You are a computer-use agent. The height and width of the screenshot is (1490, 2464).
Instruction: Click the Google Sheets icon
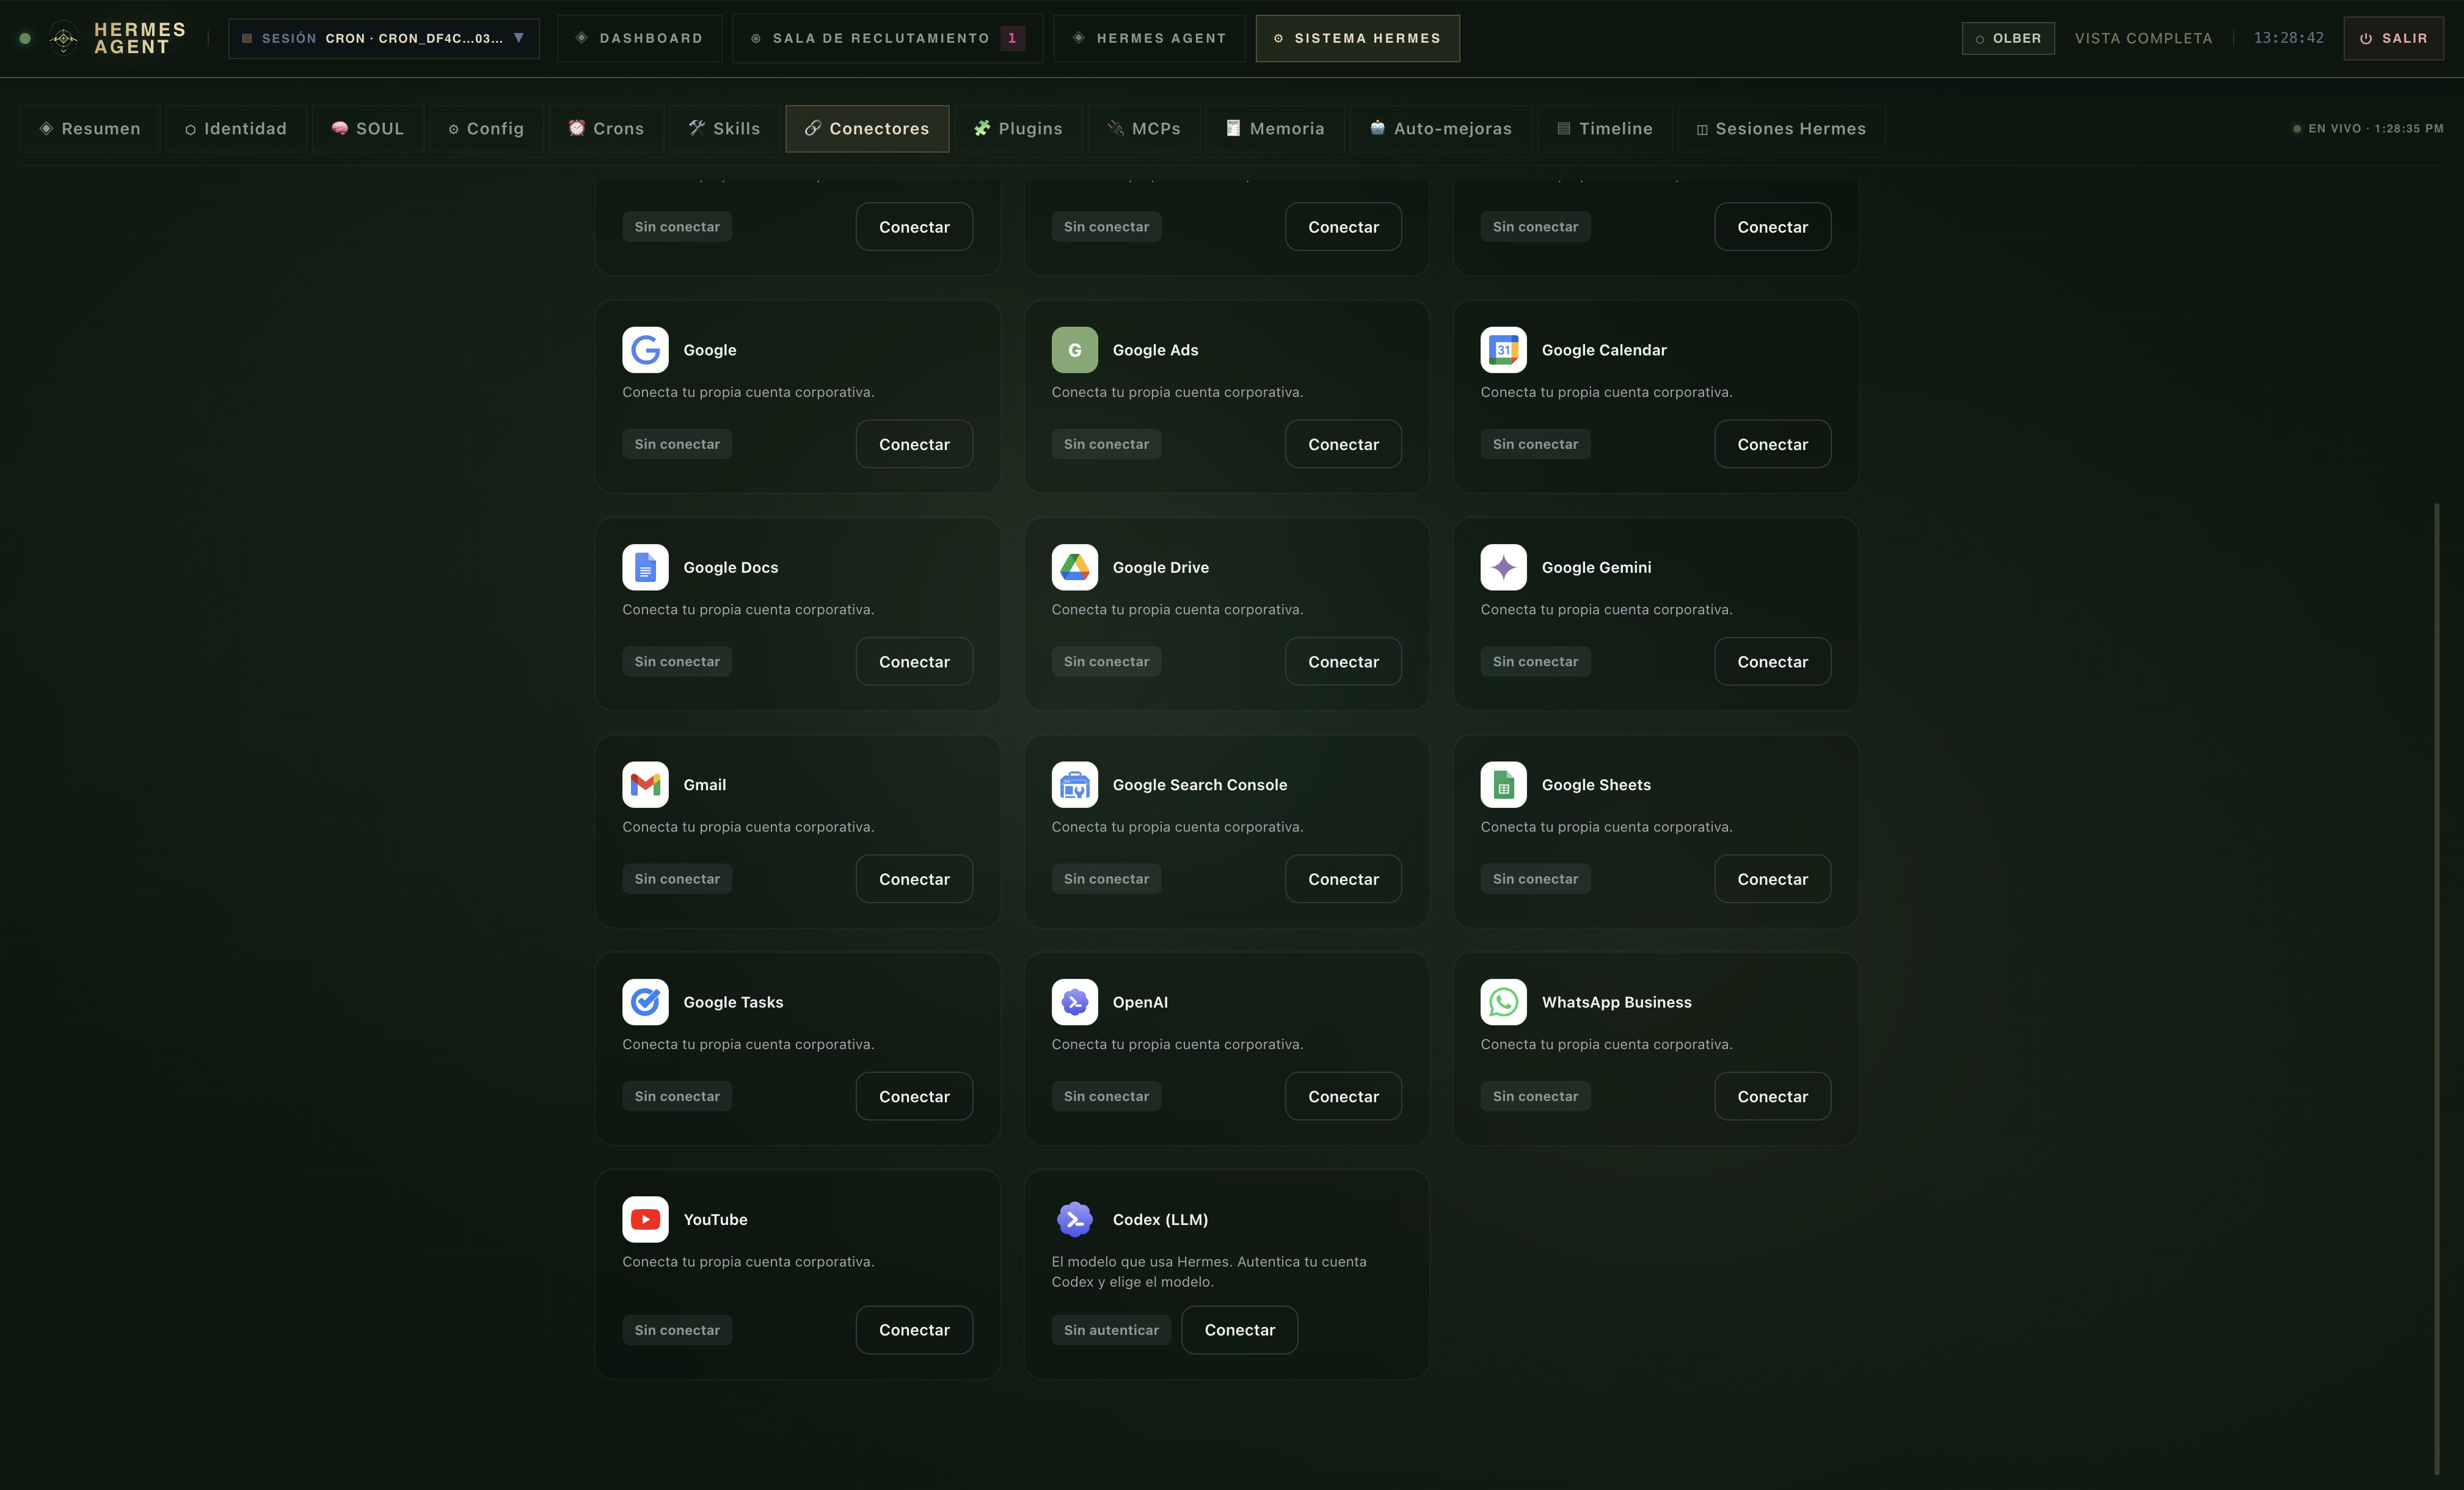pyautogui.click(x=1503, y=785)
